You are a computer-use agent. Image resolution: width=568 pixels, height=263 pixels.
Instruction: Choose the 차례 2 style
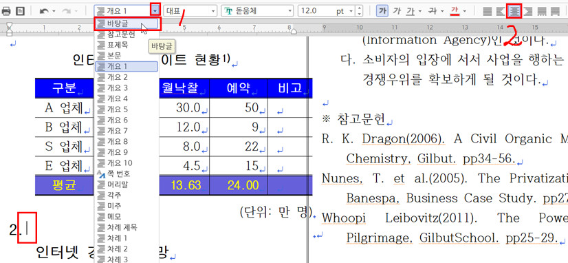click(127, 249)
